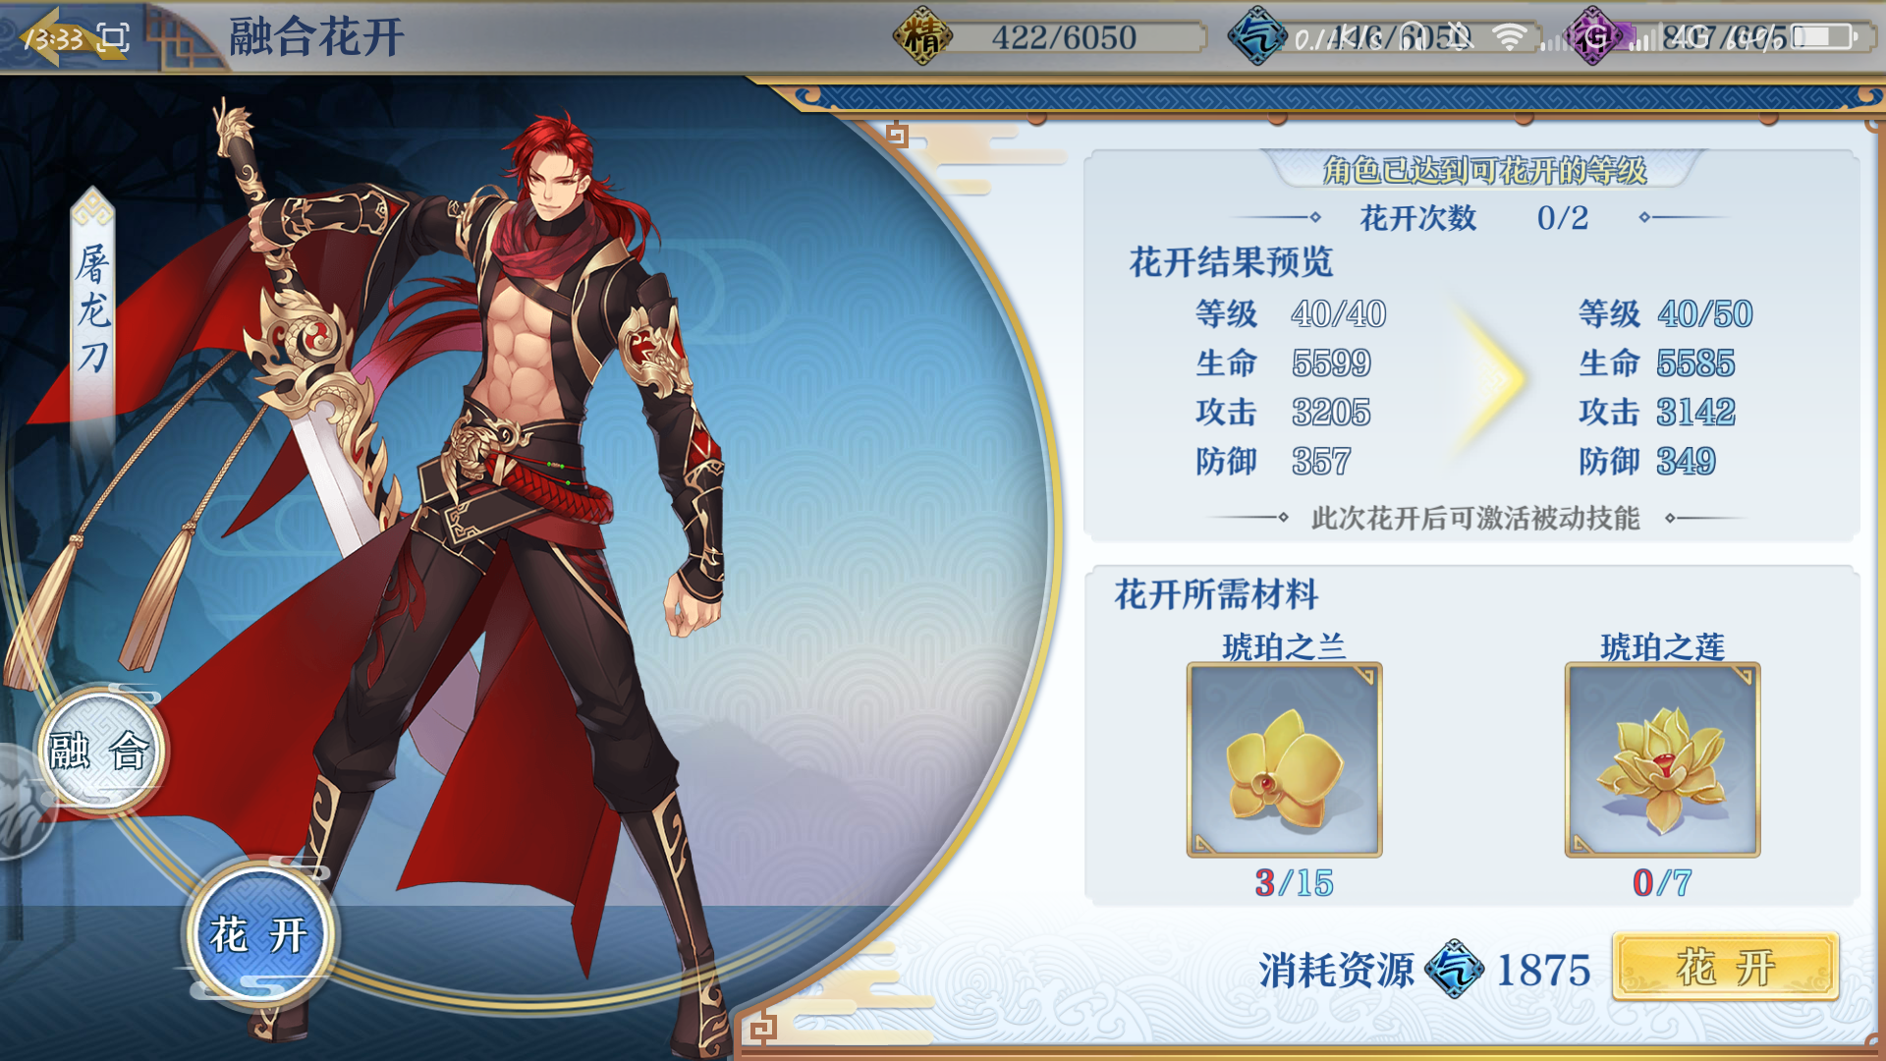Open the 琥珀之兰 material item
This screenshot has width=1886, height=1061.
(1284, 759)
